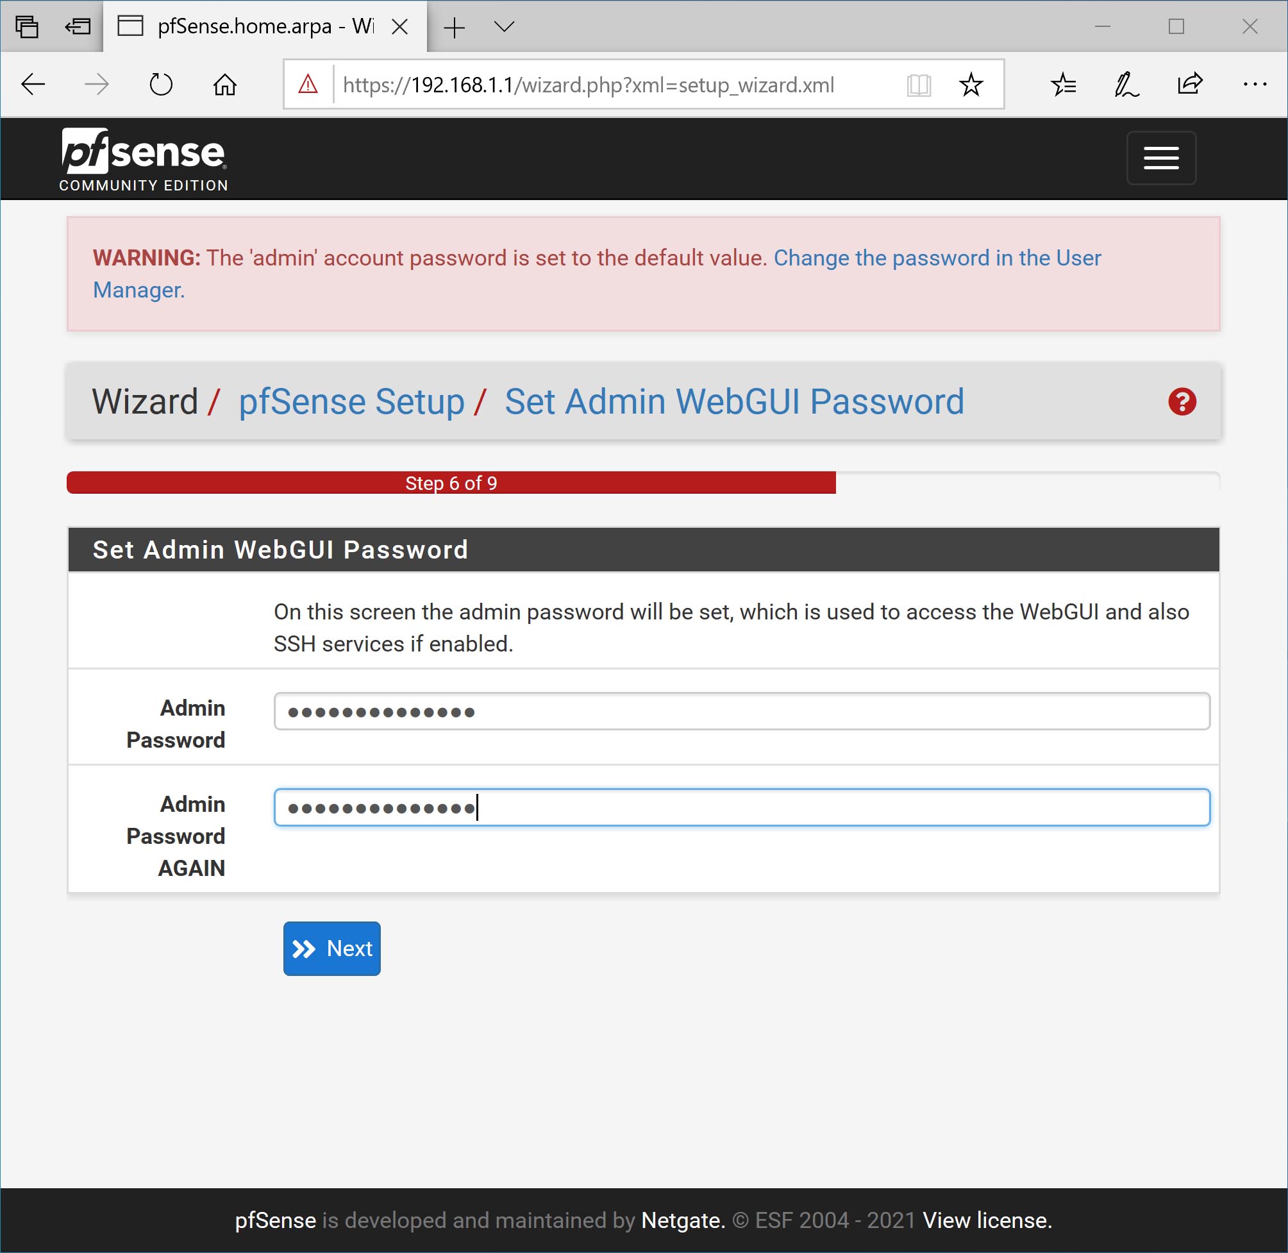Viewport: 1288px width, 1253px height.
Task: Click the Next button to continue setup
Action: click(x=331, y=948)
